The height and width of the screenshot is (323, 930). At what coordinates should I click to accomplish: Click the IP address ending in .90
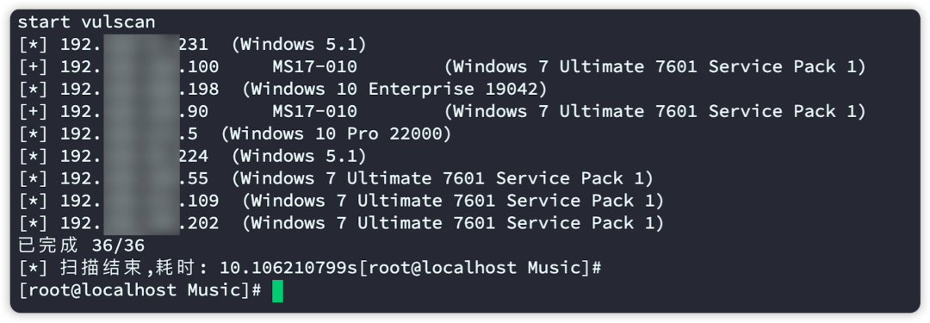tap(134, 111)
